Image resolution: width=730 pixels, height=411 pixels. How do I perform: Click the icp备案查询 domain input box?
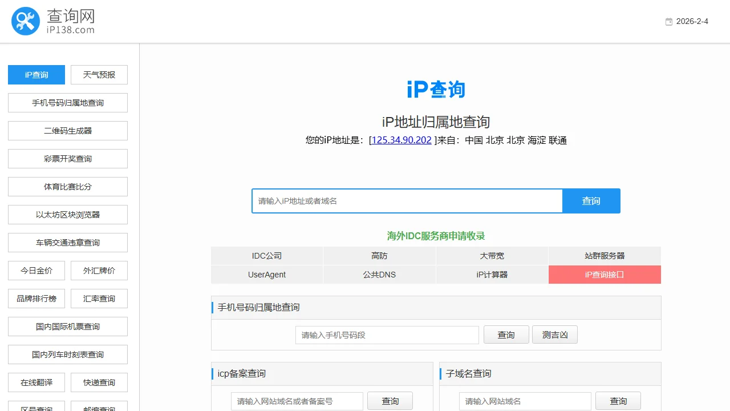click(x=297, y=401)
